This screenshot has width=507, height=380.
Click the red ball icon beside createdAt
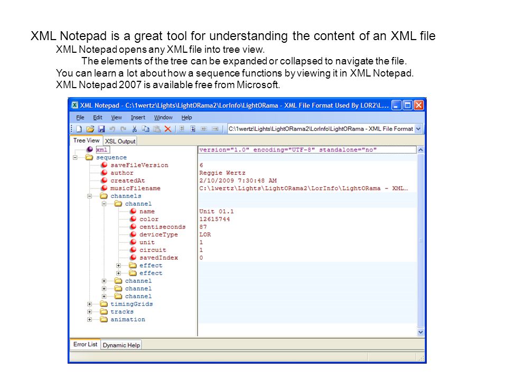pos(104,180)
